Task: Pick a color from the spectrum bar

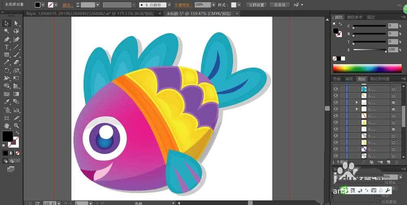Action: click(367, 68)
